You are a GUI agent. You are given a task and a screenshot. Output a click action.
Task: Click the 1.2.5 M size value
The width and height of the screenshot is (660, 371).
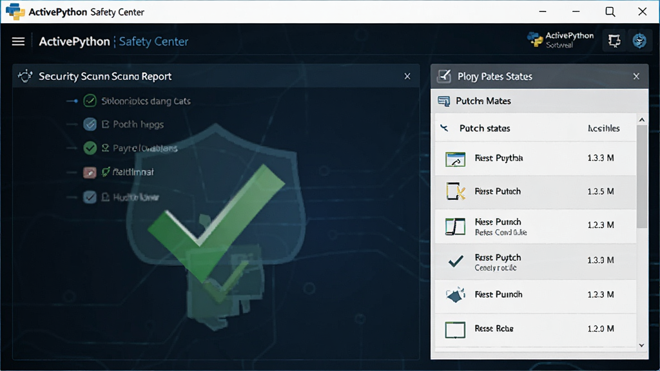(601, 191)
